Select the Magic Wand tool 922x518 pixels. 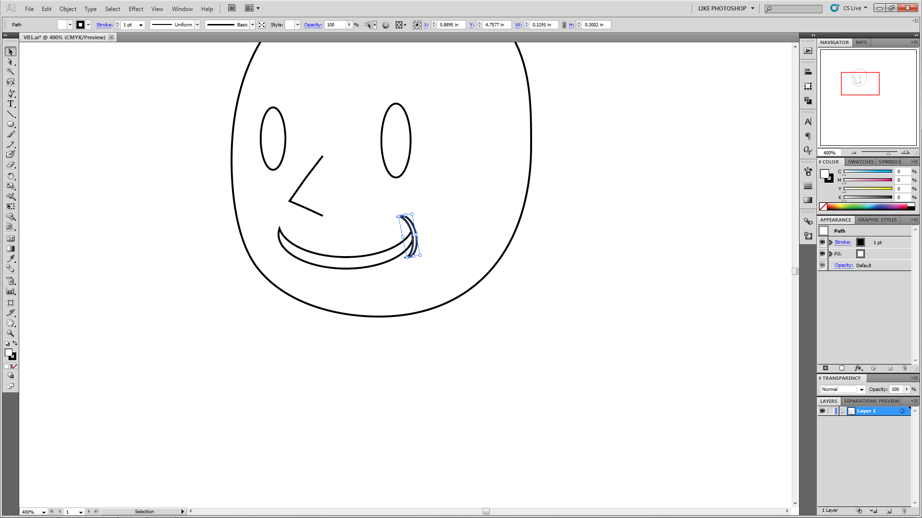10,71
